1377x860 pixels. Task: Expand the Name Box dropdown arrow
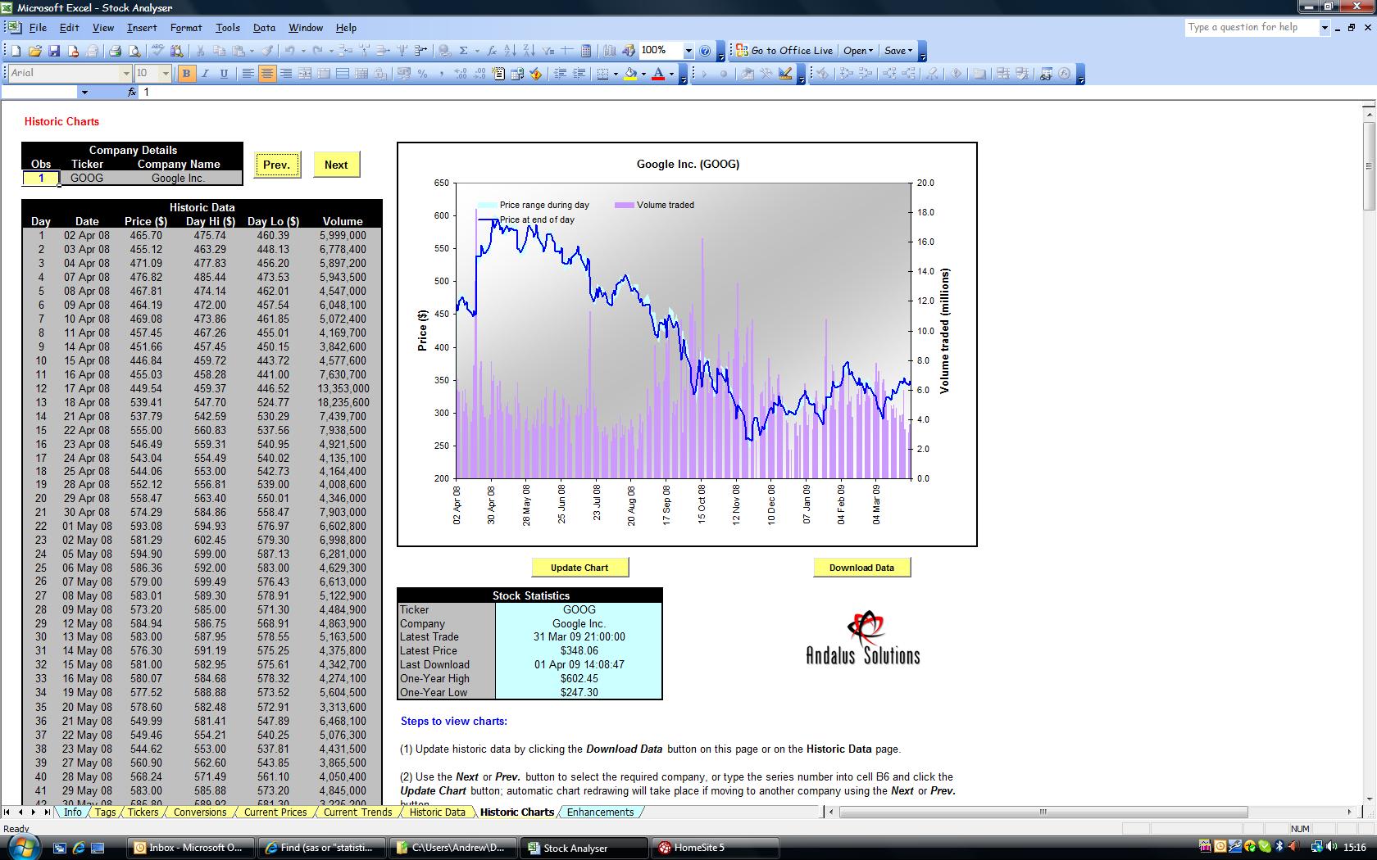[x=84, y=93]
